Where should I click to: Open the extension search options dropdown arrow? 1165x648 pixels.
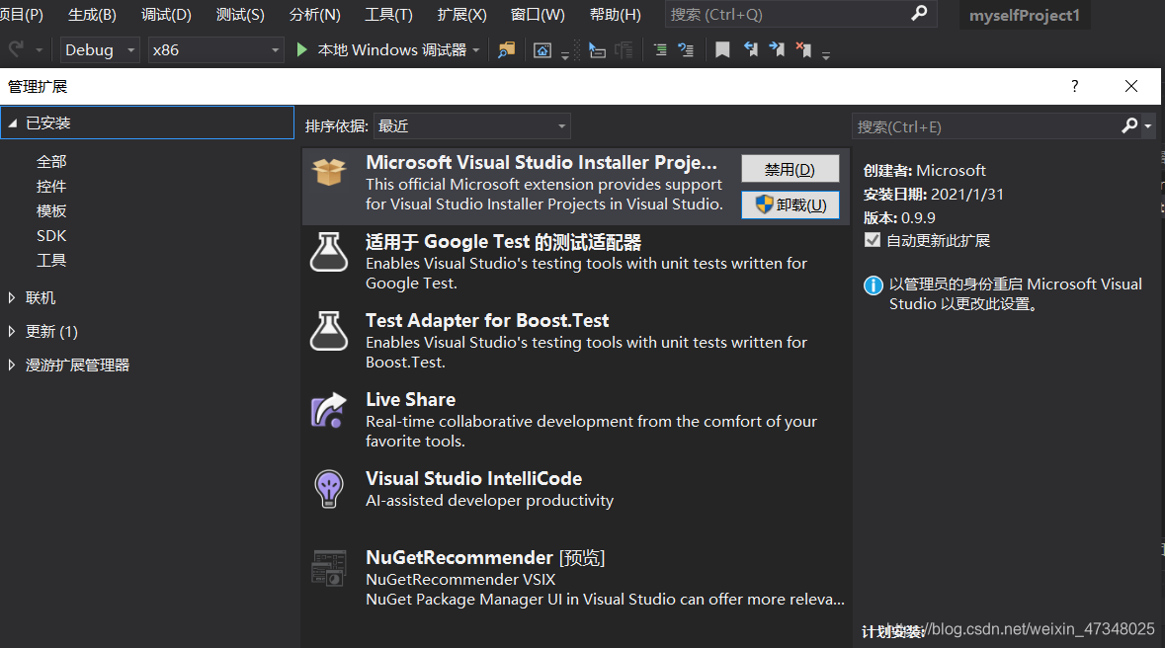(x=1148, y=127)
